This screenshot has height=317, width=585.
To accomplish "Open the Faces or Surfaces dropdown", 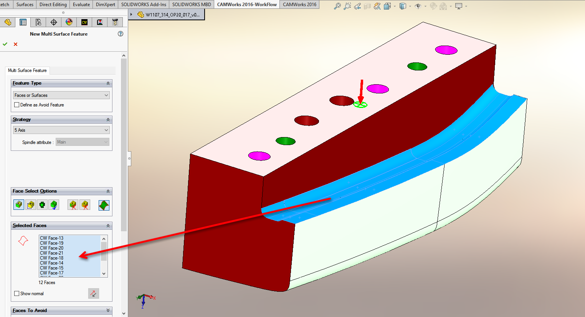I will [x=61, y=95].
